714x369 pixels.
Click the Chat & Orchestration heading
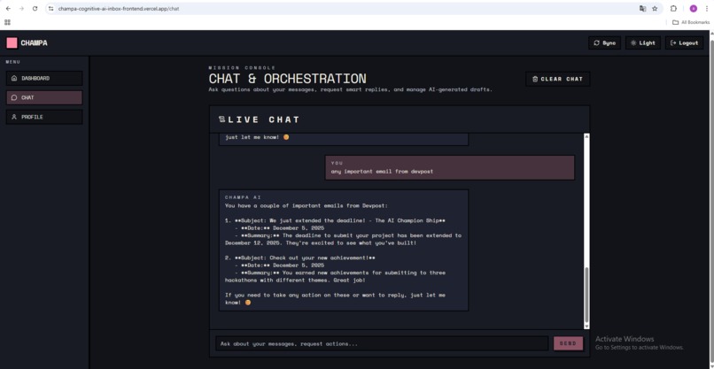point(287,78)
